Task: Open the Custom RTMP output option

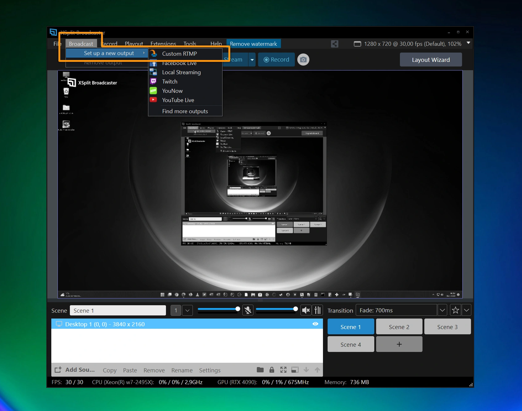Action: click(179, 54)
